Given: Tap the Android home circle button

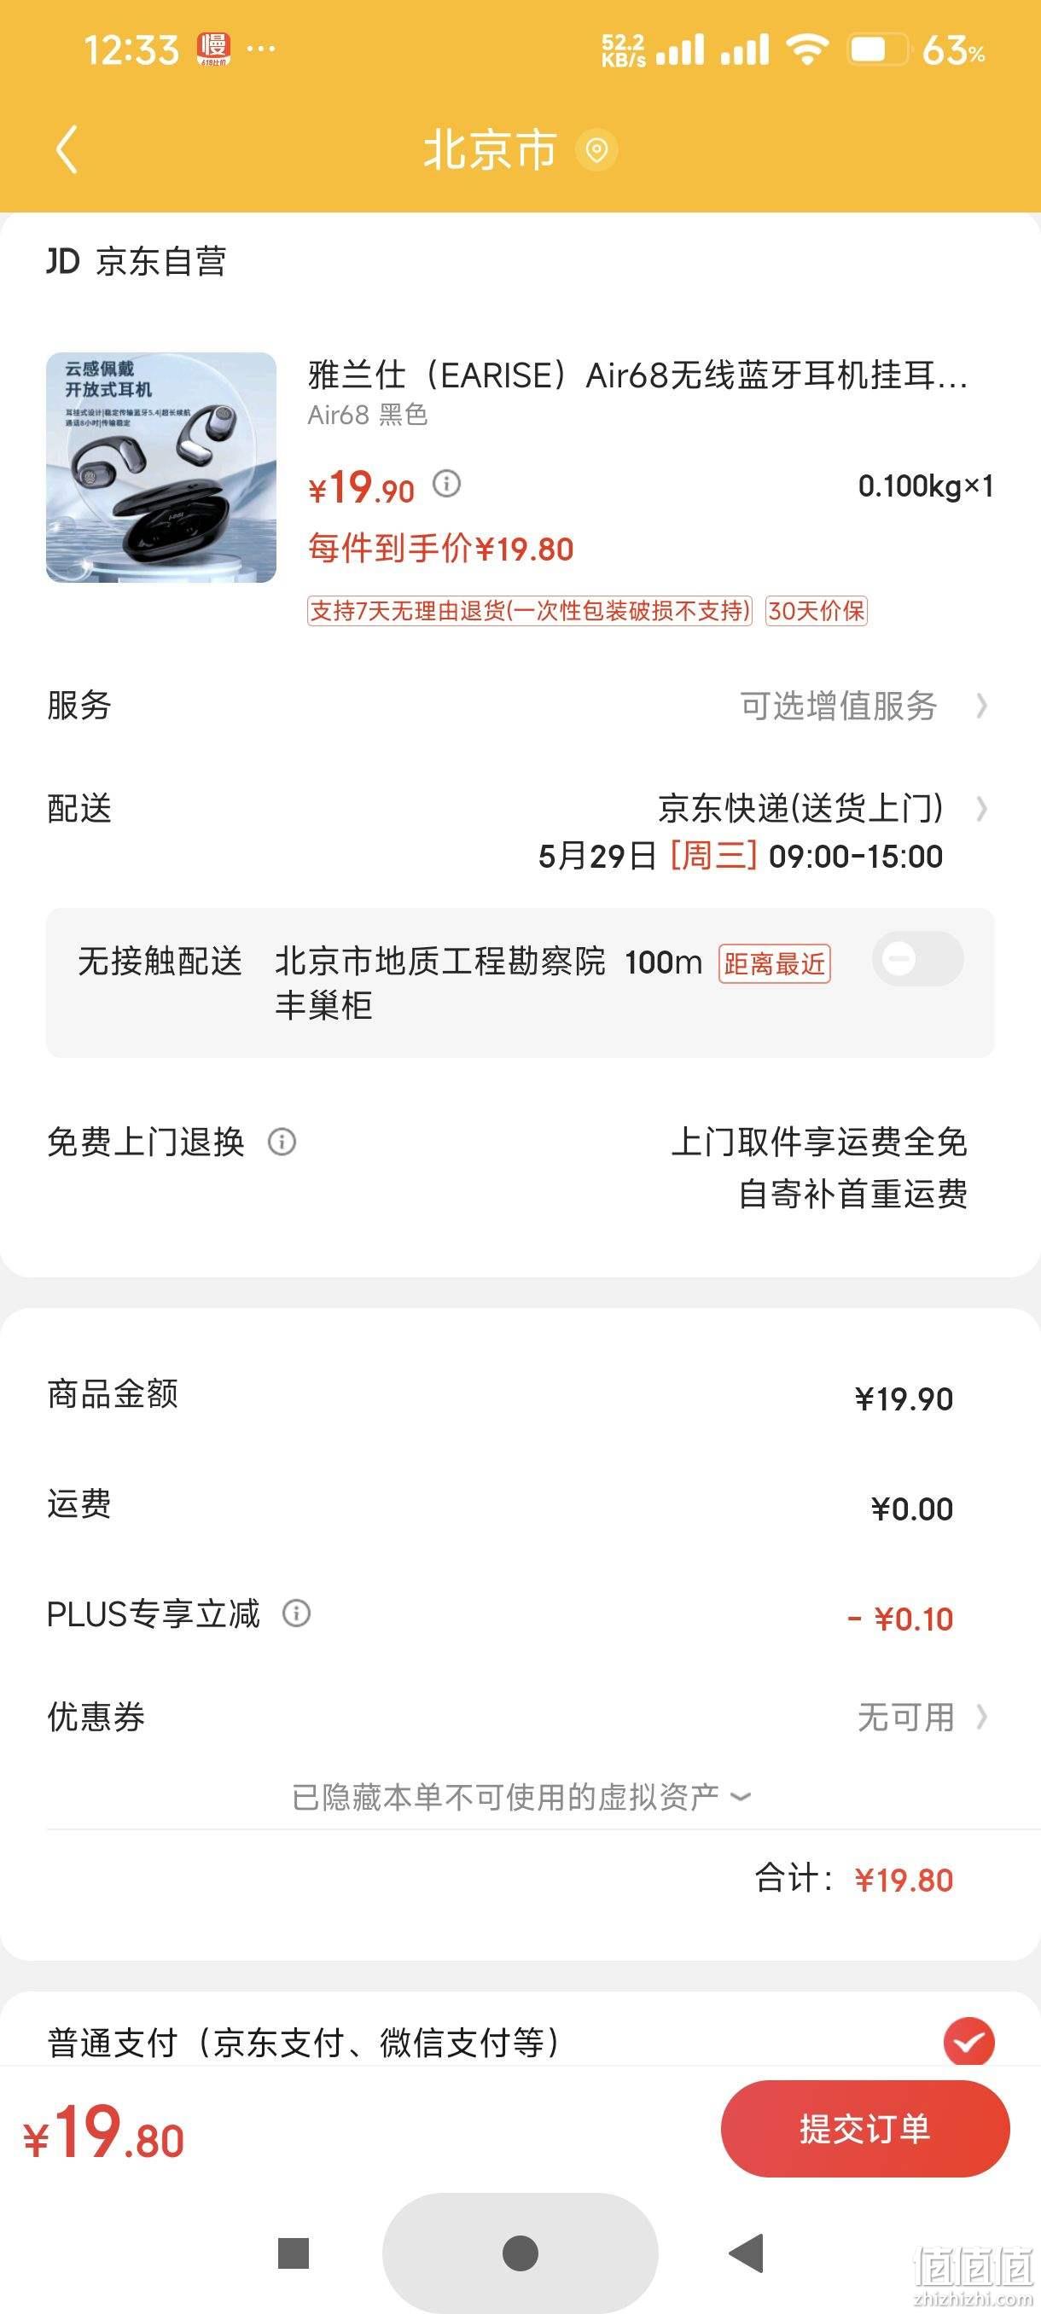Looking at the screenshot, I should point(521,2253).
